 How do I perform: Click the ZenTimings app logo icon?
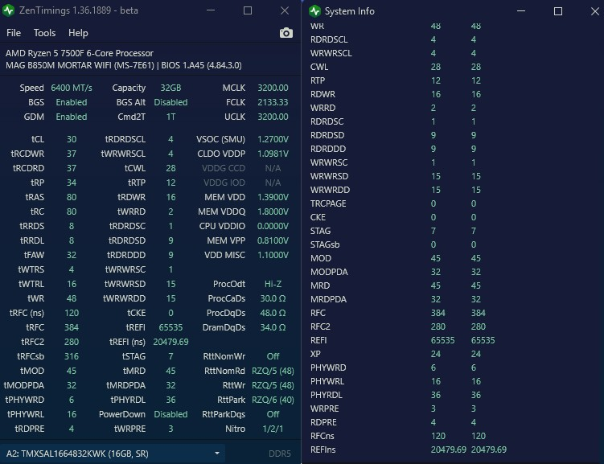click(9, 10)
